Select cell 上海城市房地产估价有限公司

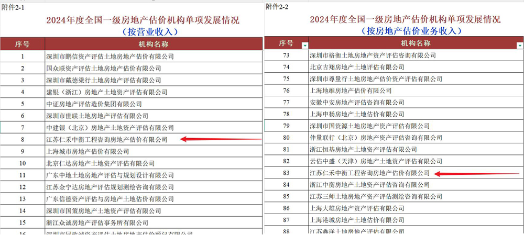tap(88, 152)
